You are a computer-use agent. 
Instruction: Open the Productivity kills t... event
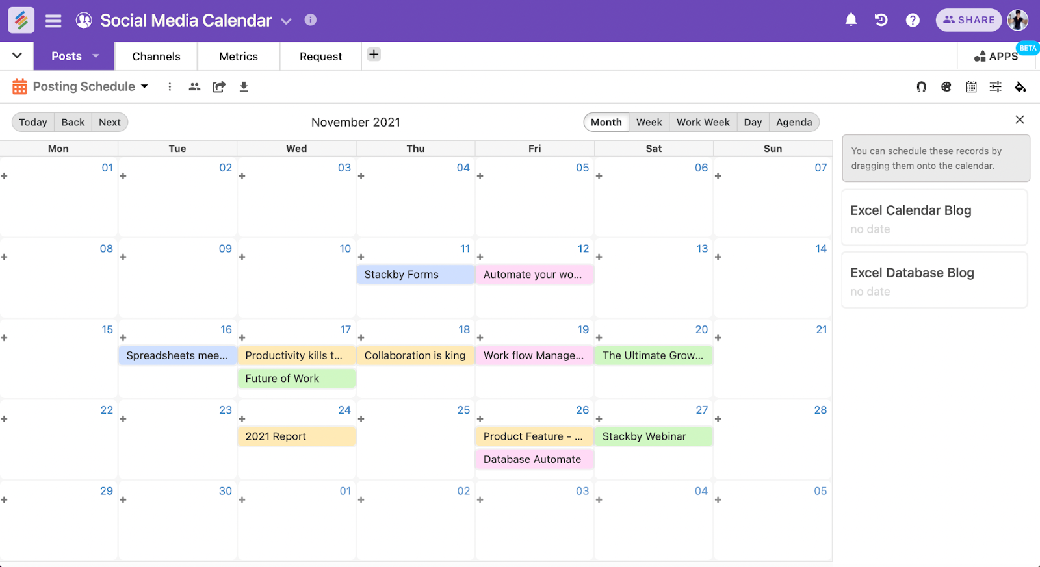tap(296, 355)
